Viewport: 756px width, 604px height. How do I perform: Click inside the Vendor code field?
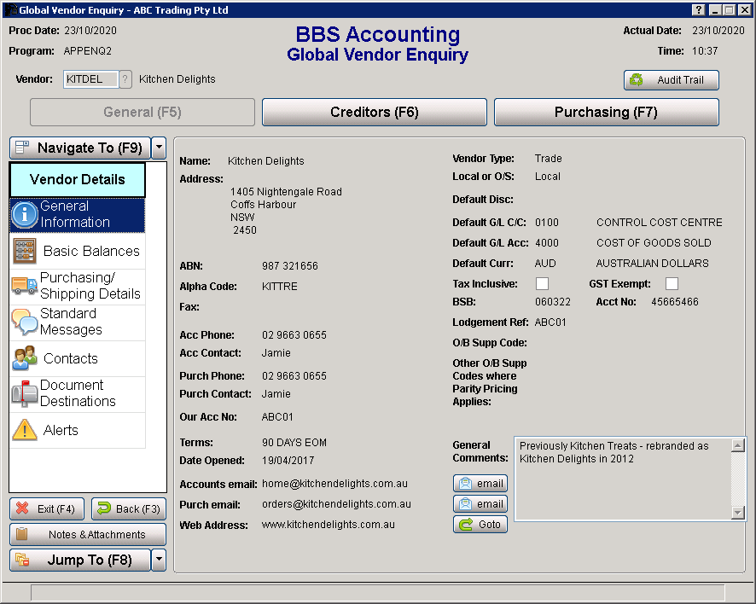tap(89, 78)
